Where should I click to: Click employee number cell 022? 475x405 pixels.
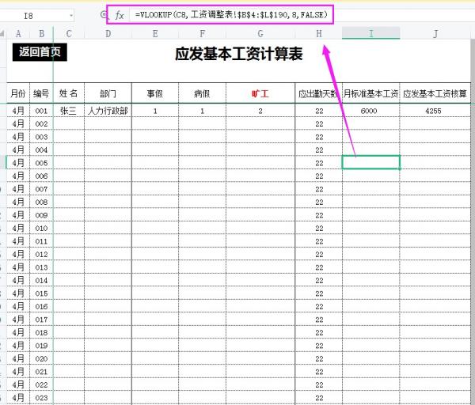click(41, 384)
